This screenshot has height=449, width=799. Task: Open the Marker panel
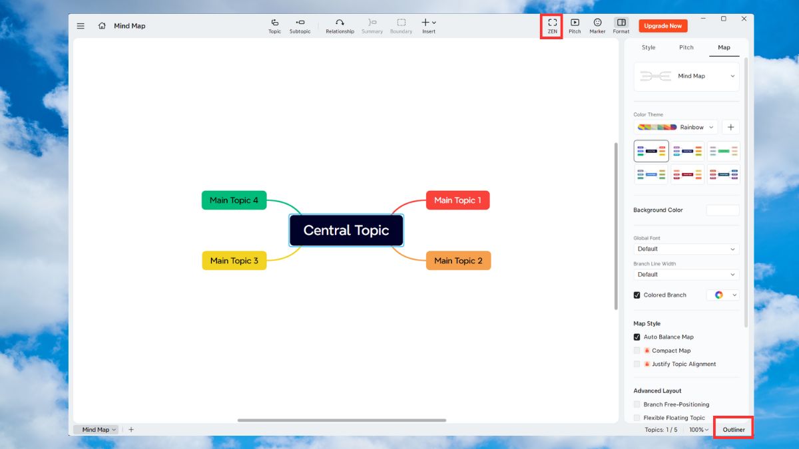click(597, 26)
